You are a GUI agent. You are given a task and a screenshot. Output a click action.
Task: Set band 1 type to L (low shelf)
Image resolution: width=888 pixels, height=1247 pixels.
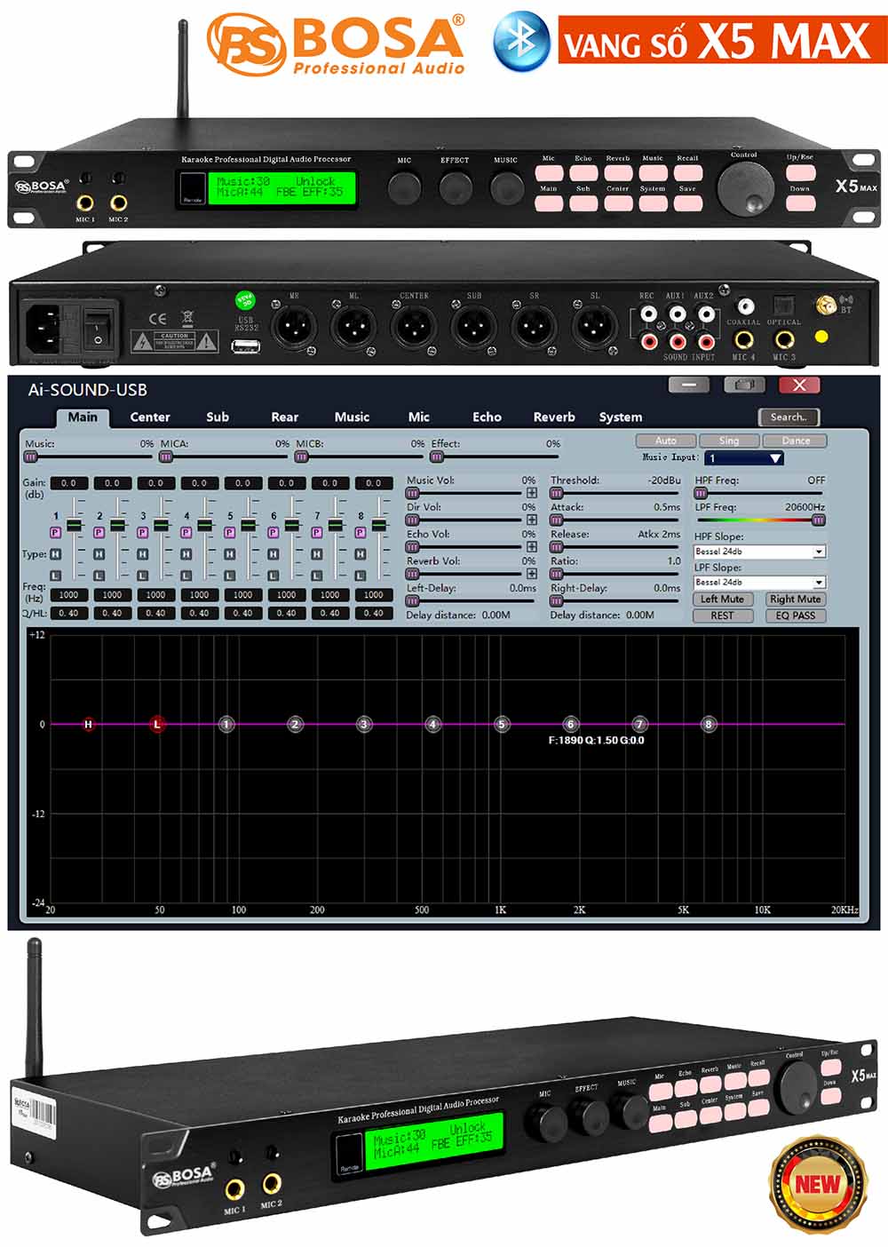point(55,576)
